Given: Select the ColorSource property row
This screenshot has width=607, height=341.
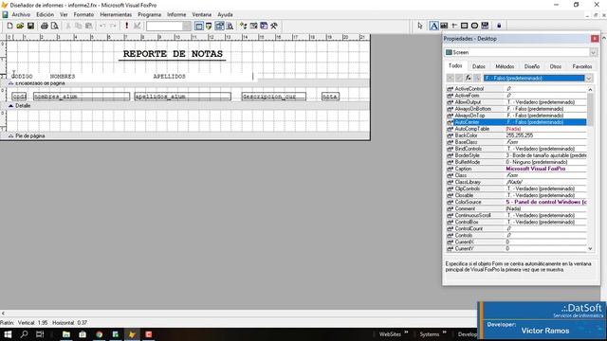Looking at the screenshot, I should [x=516, y=202].
